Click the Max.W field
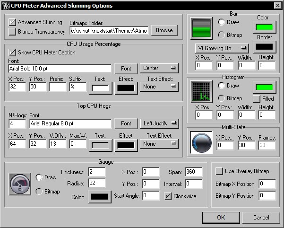The image size is (284, 228). point(77,144)
